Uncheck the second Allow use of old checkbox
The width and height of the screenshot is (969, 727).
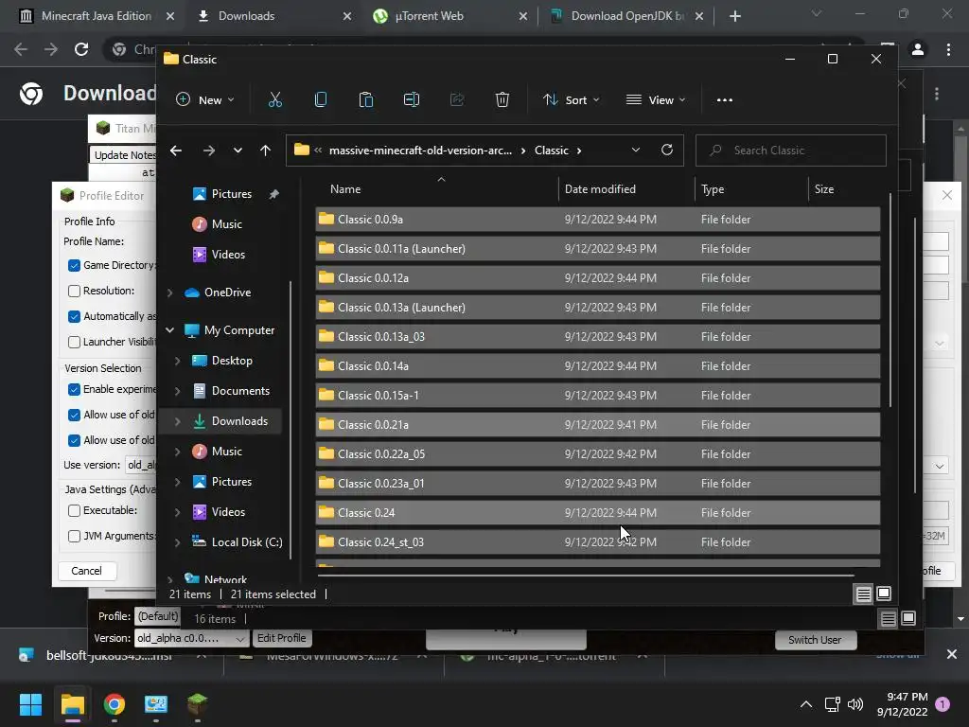(x=74, y=440)
